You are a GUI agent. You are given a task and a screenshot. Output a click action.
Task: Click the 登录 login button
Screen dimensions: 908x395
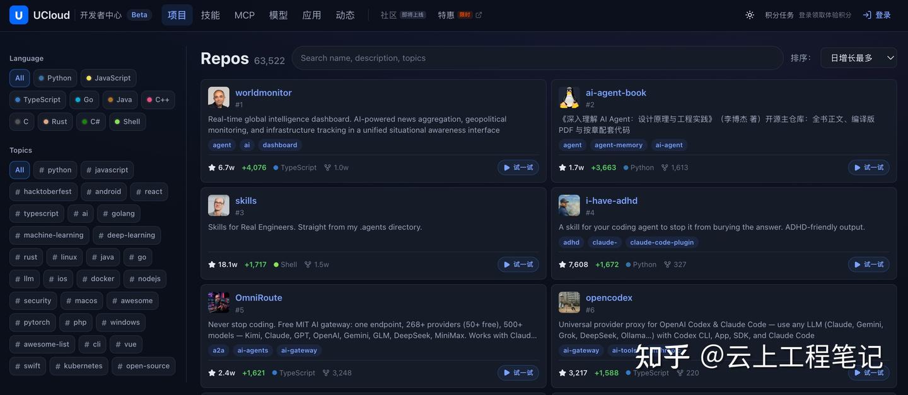pyautogui.click(x=876, y=15)
